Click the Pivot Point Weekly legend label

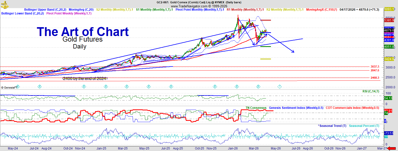69,13
